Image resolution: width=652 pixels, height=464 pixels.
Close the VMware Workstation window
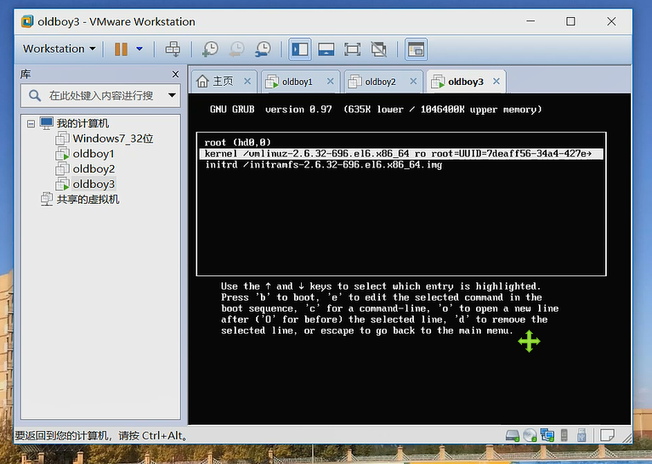pos(611,21)
